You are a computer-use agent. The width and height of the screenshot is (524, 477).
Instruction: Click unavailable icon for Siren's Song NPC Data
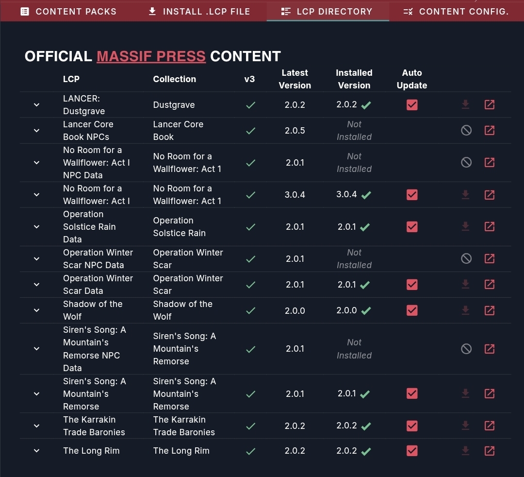[x=466, y=349]
